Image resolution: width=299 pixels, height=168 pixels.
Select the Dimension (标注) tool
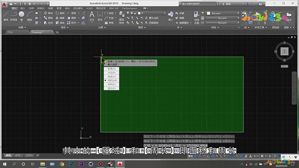tap(100, 16)
